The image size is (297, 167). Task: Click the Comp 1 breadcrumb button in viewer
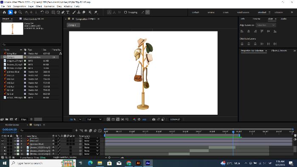click(73, 25)
